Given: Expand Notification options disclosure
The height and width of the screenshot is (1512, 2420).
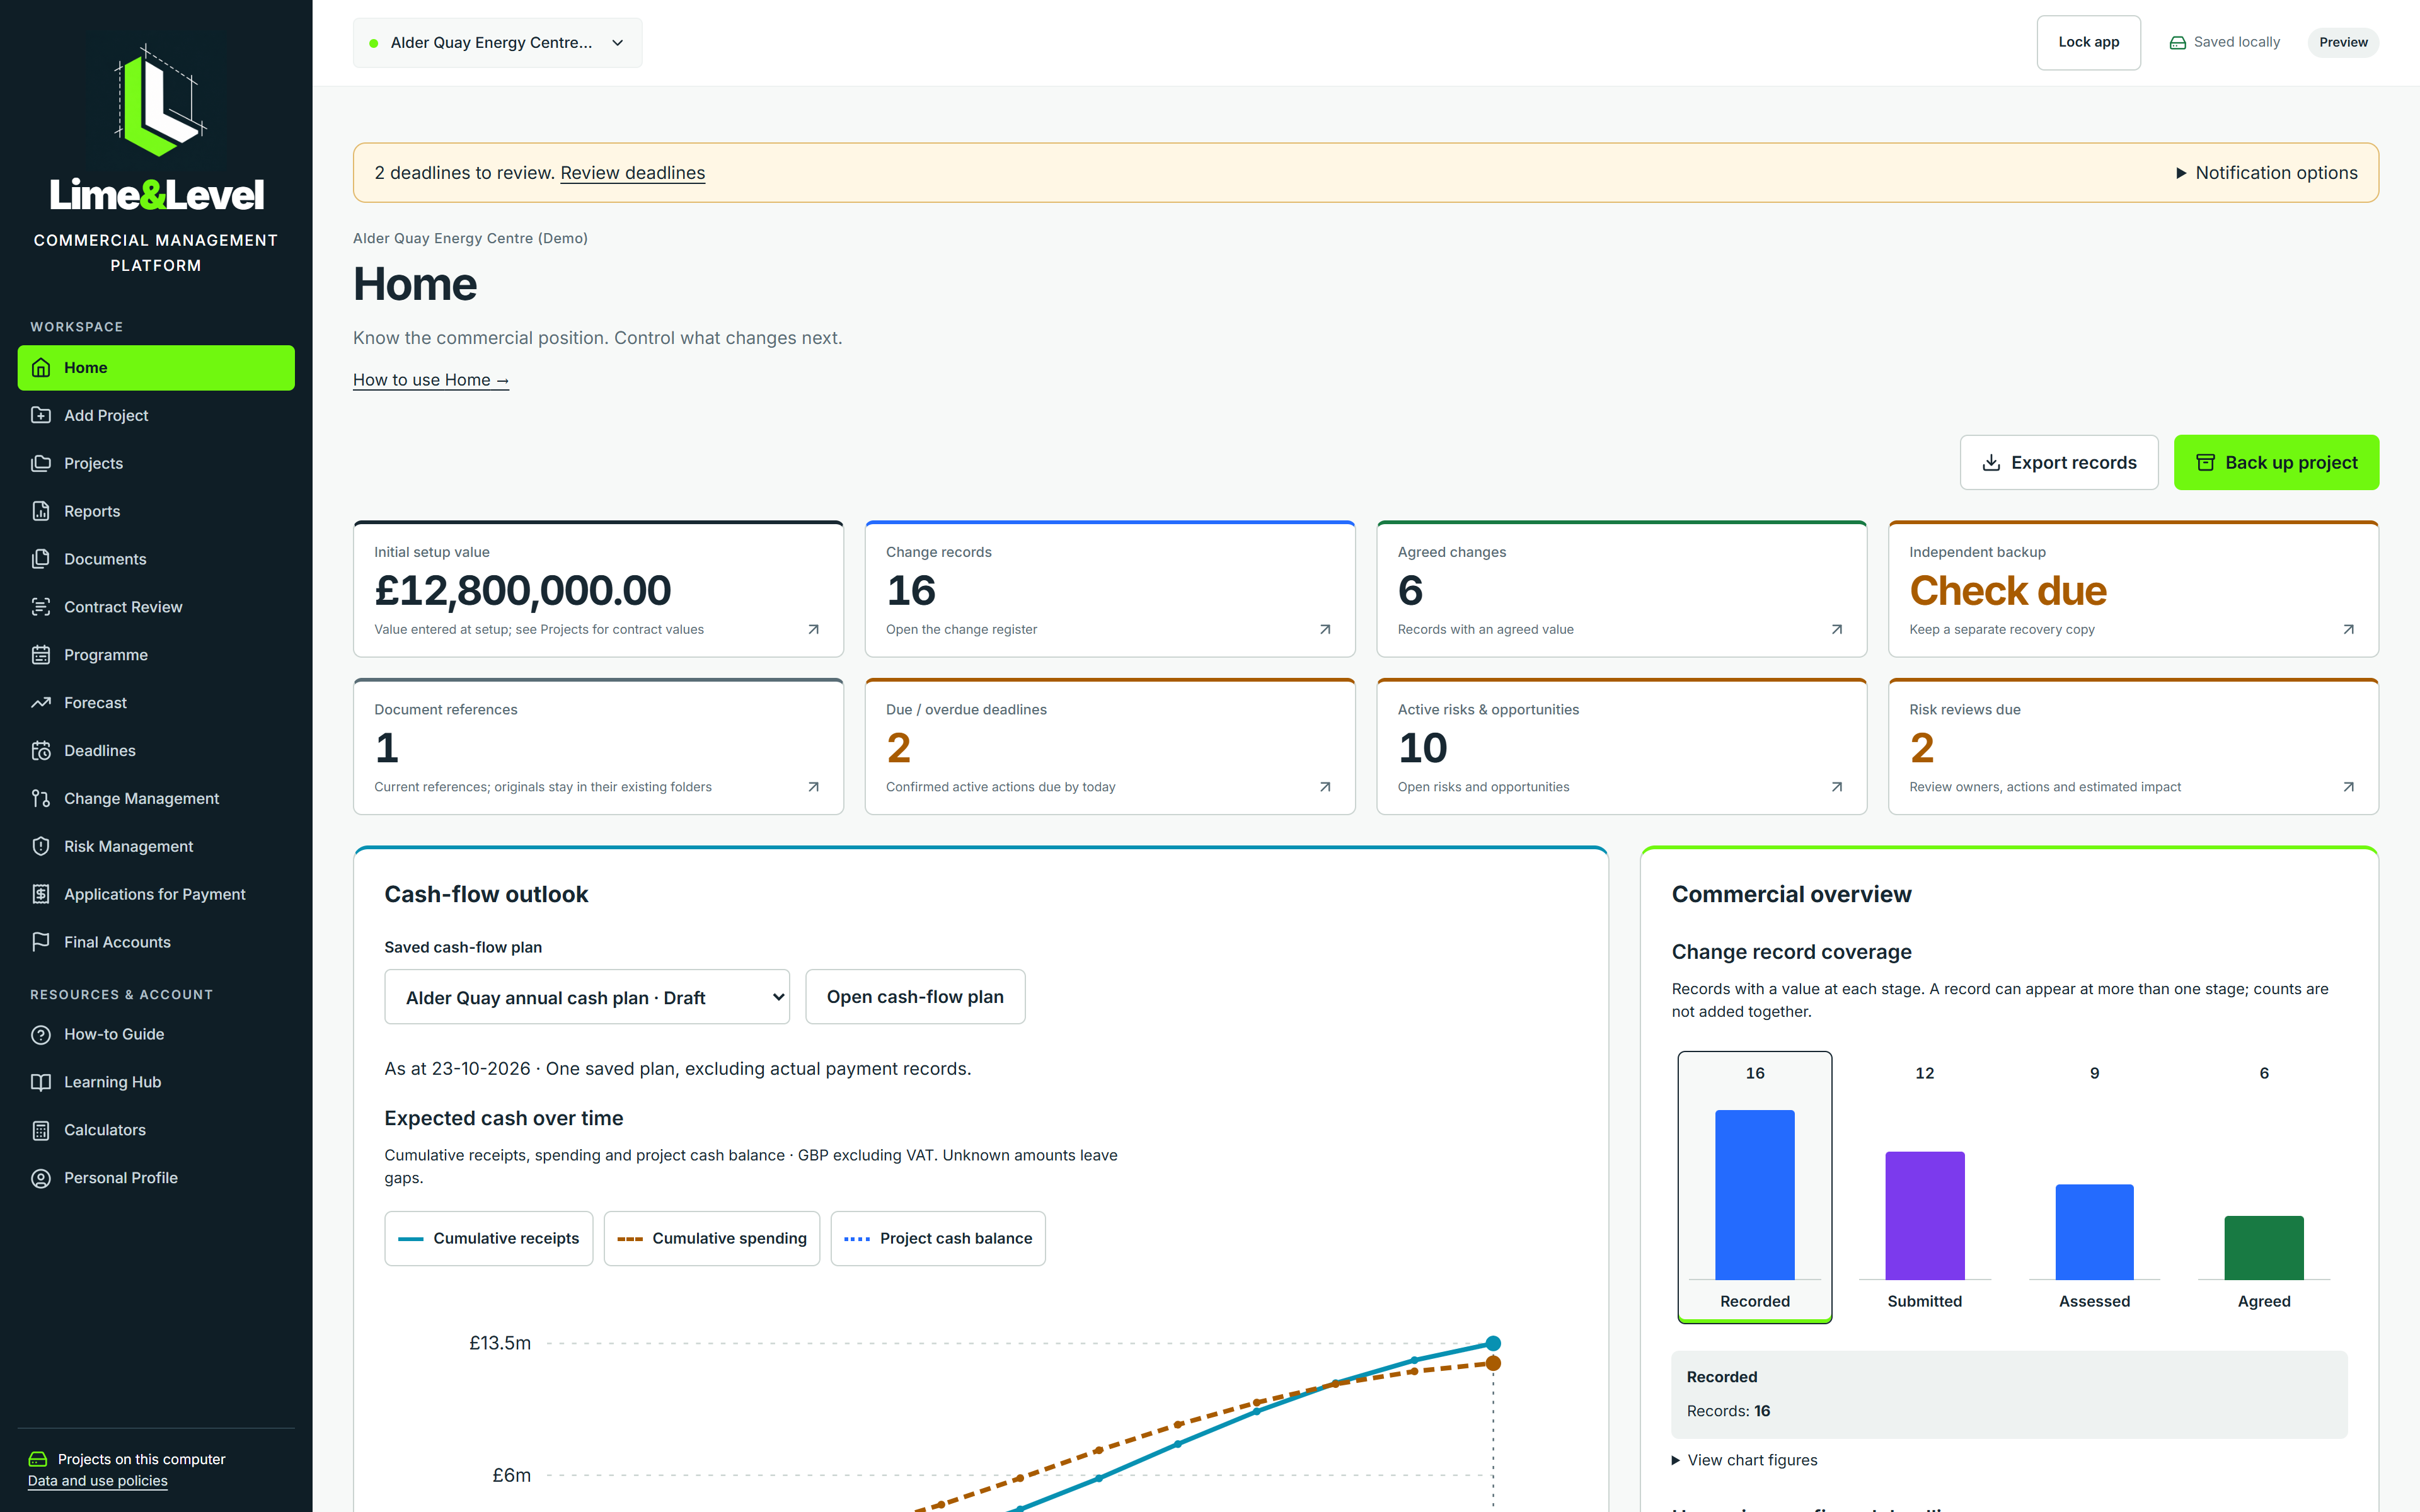Looking at the screenshot, I should tap(2266, 173).
